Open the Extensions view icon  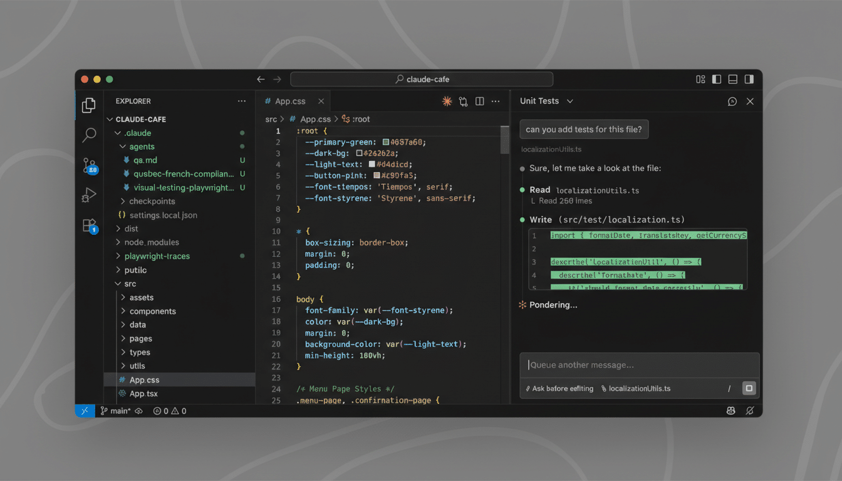tap(90, 226)
